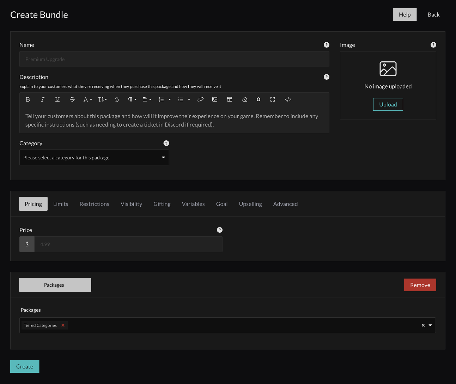Insert an image into the description

(215, 99)
